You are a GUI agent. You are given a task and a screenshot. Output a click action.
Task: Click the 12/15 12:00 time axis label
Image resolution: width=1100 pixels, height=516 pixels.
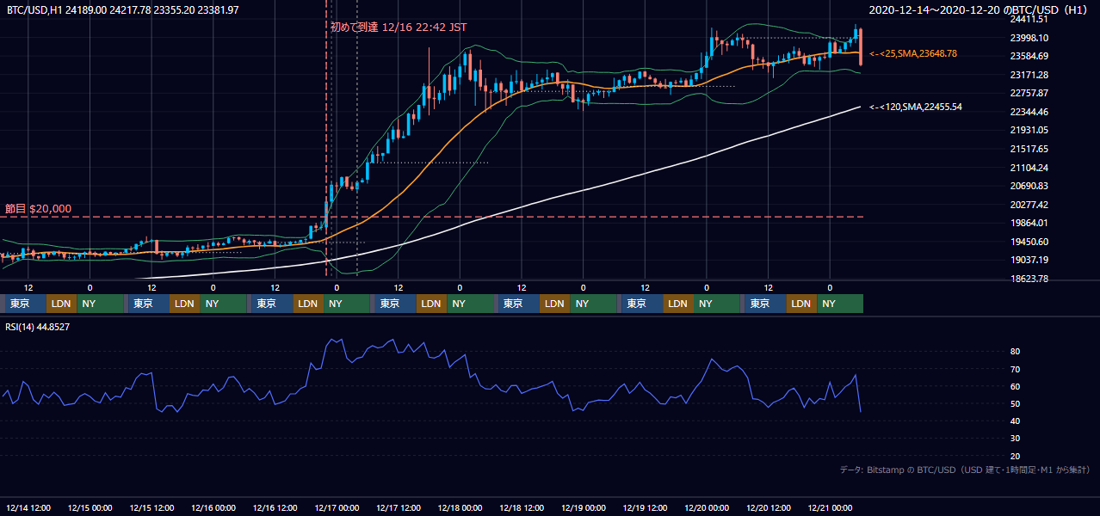(152, 508)
